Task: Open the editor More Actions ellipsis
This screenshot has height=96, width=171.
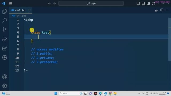Action: point(167,10)
